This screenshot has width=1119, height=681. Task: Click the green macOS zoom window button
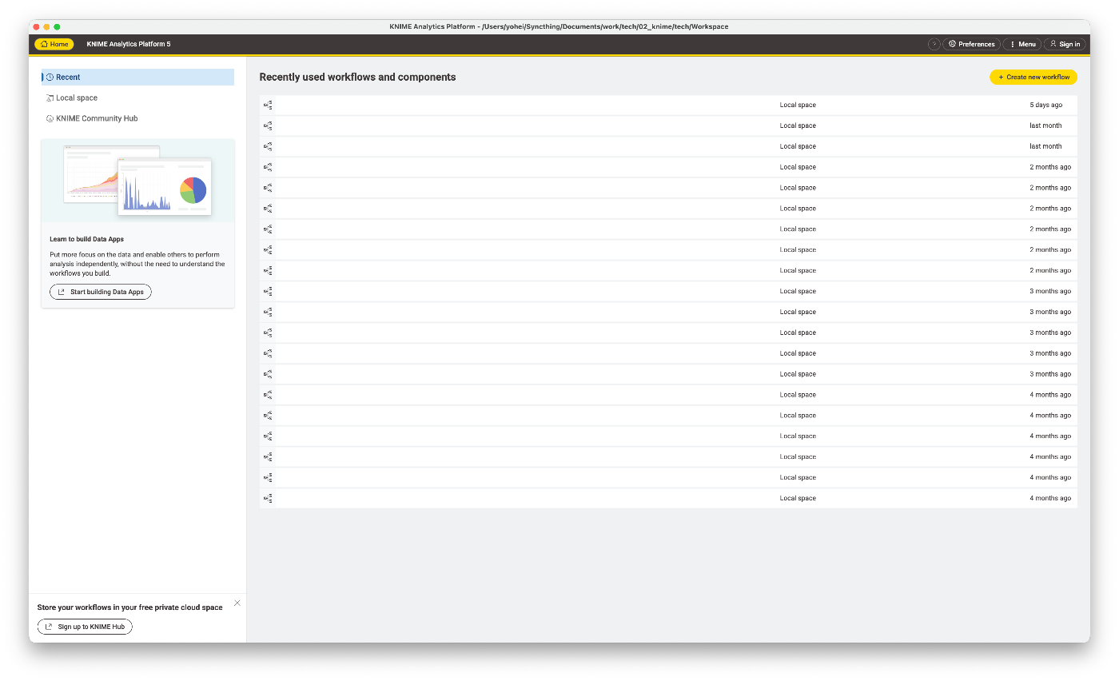(x=57, y=26)
